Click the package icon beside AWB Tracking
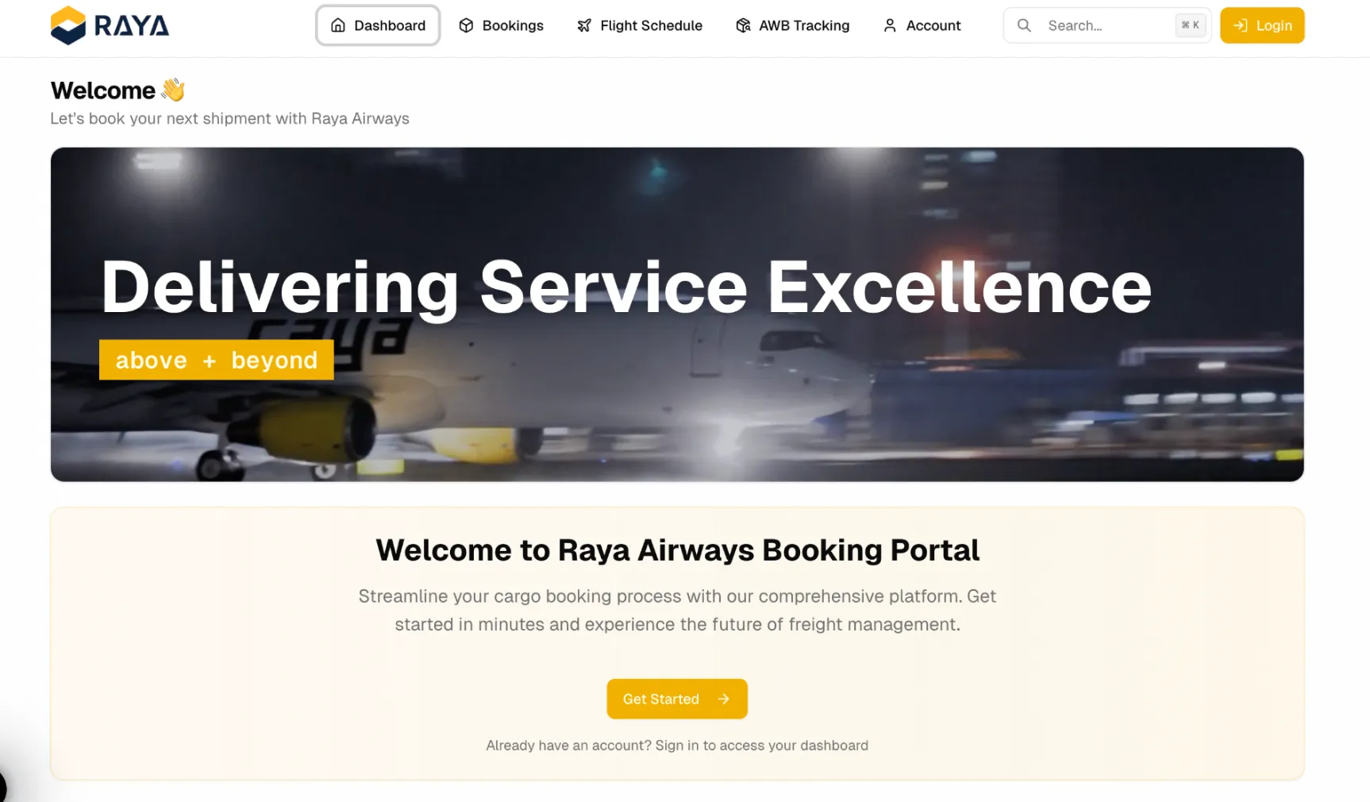Image resolution: width=1370 pixels, height=802 pixels. tap(743, 25)
